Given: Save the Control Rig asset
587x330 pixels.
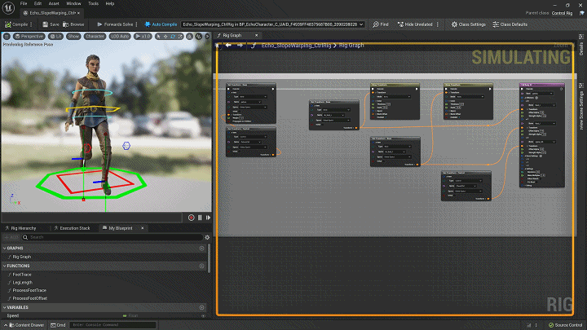Looking at the screenshot, I should pyautogui.click(x=51, y=24).
